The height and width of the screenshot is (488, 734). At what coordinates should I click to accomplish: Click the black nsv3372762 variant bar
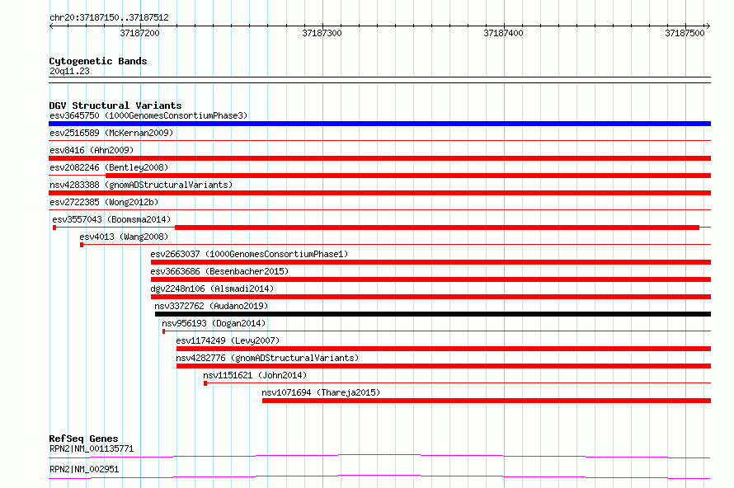point(433,314)
